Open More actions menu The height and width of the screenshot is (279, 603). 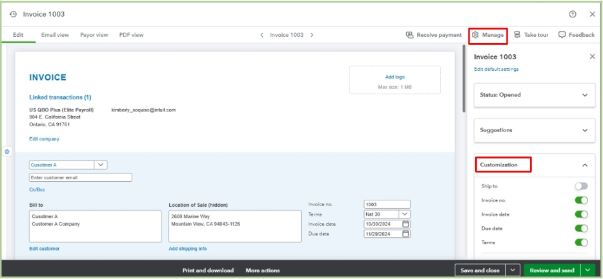click(x=263, y=270)
